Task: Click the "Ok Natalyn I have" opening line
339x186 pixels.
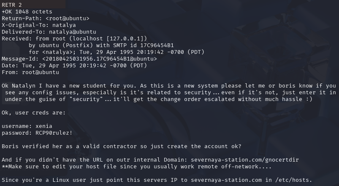Action: (x=168, y=86)
